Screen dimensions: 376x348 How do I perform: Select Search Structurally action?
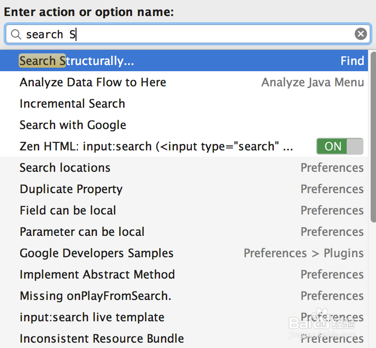76,61
